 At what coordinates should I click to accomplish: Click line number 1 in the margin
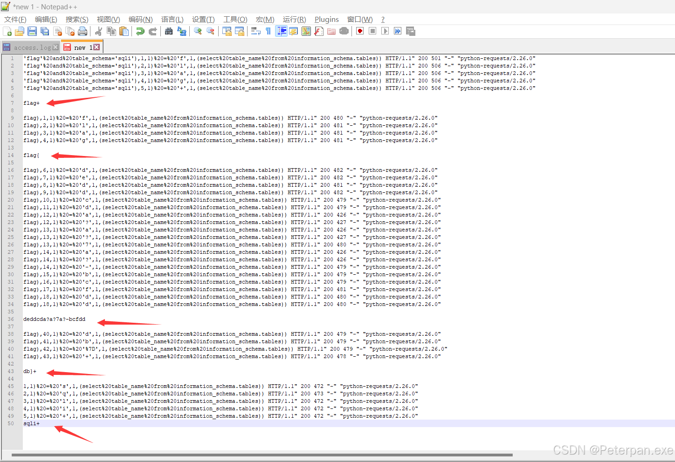pyautogui.click(x=12, y=58)
